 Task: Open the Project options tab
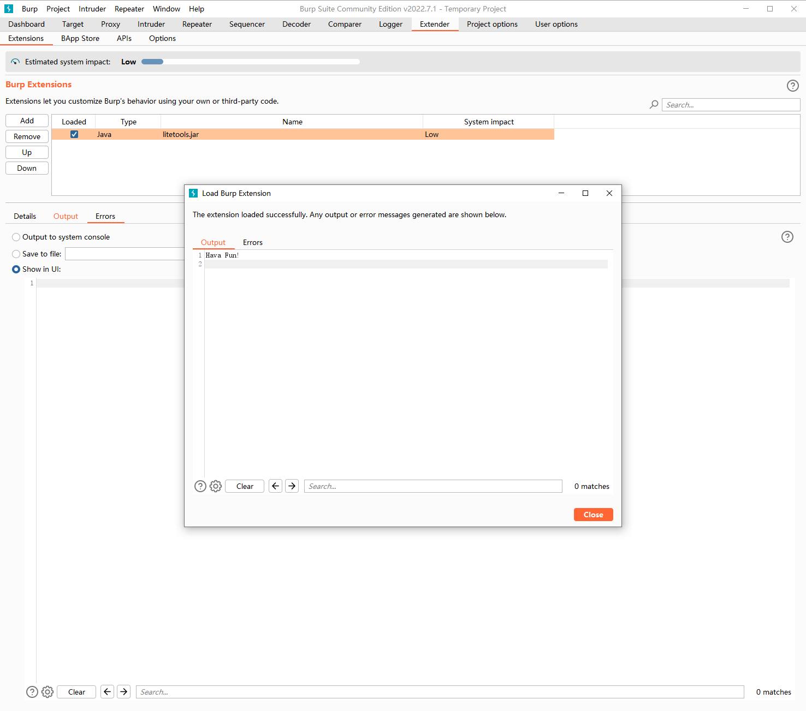tap(492, 24)
